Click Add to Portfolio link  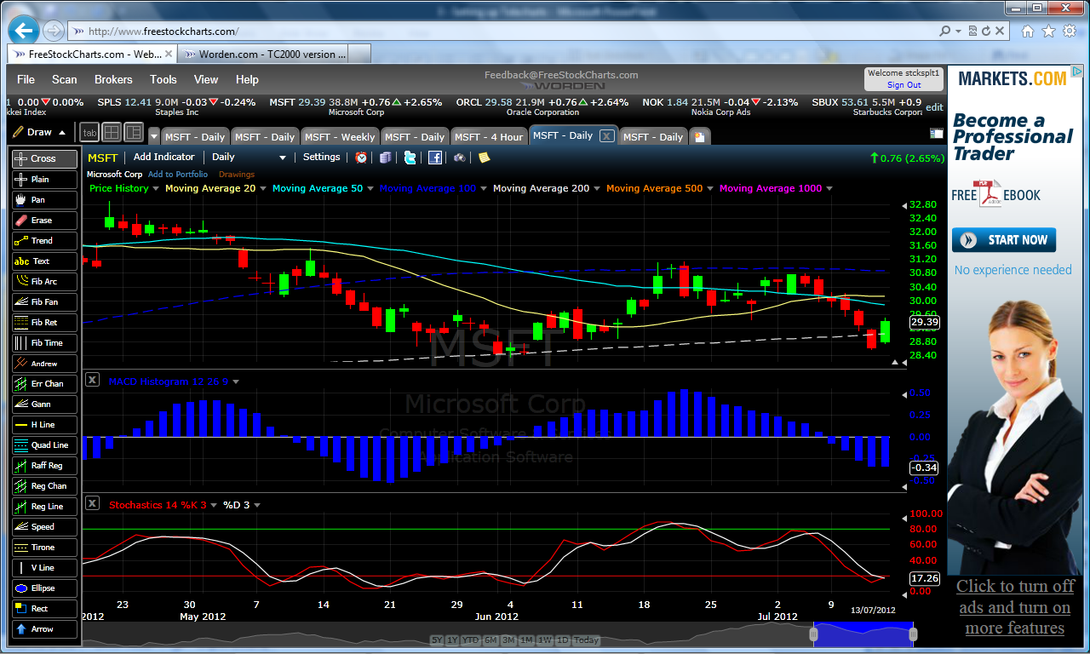coord(178,175)
